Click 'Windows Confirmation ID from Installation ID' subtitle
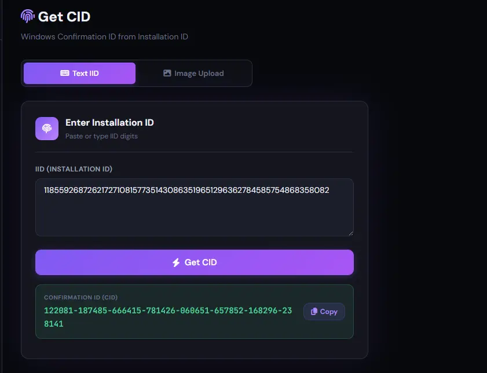Screen dimensions: 487x373 click(x=104, y=36)
